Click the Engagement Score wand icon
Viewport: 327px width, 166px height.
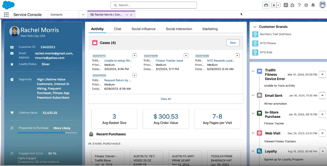[12, 154]
